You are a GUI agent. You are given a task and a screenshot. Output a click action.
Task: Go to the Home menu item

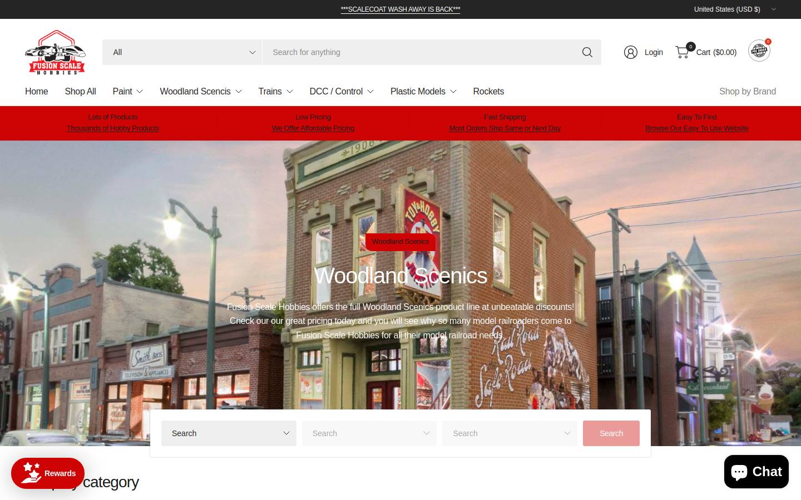coord(37,91)
